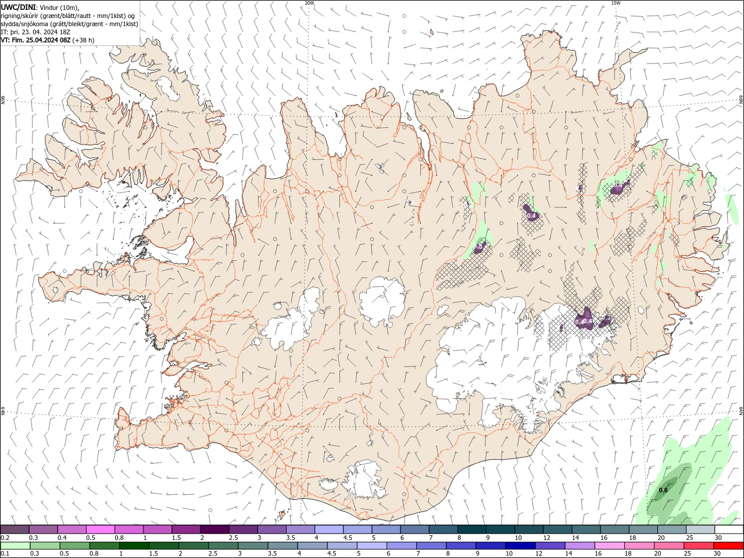
Task: Click the slate blue-grey 6–7 snow swatch
Action: click(415, 529)
